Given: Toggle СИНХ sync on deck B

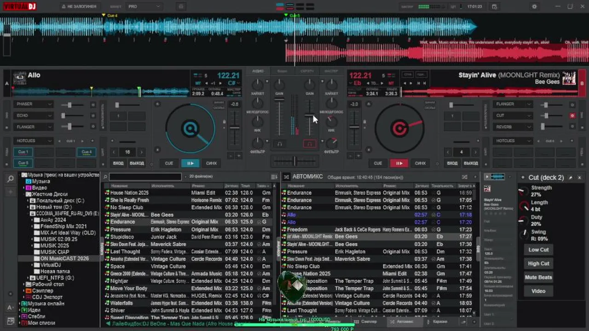Looking at the screenshot, I should tap(420, 163).
